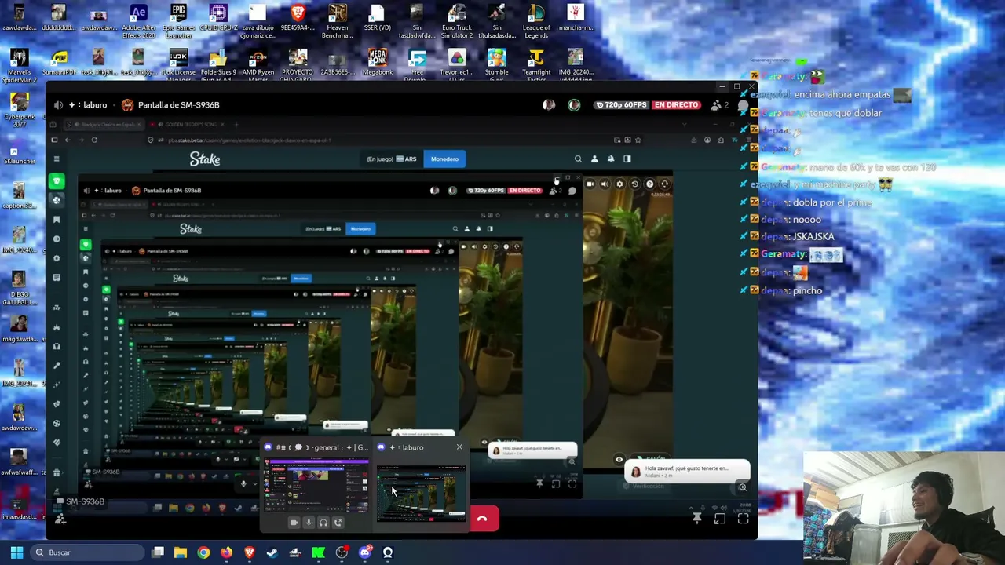
Task: Open the Kick app from the taskbar
Action: (319, 552)
